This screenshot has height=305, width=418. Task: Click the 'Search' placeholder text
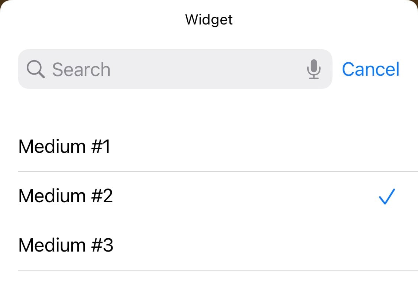(81, 70)
